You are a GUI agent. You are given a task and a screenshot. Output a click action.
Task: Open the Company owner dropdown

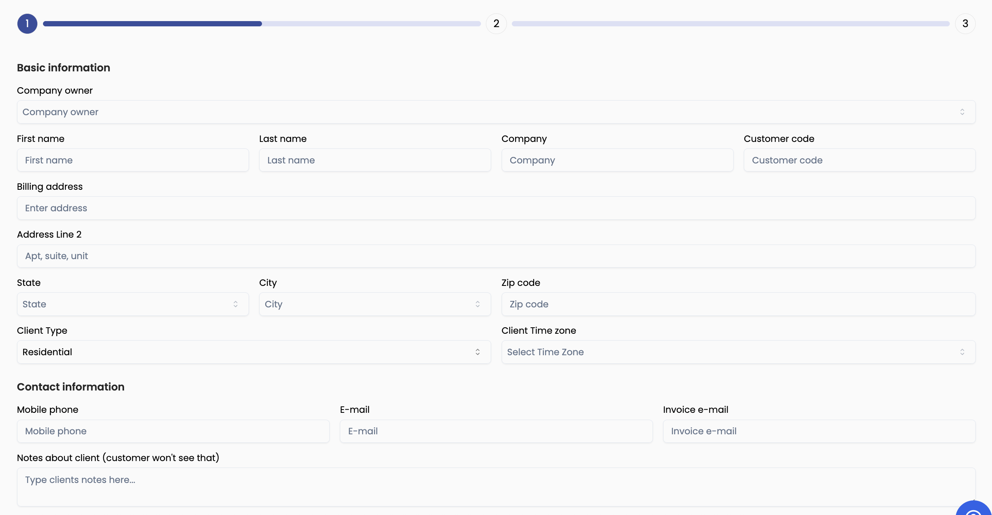pyautogui.click(x=495, y=112)
